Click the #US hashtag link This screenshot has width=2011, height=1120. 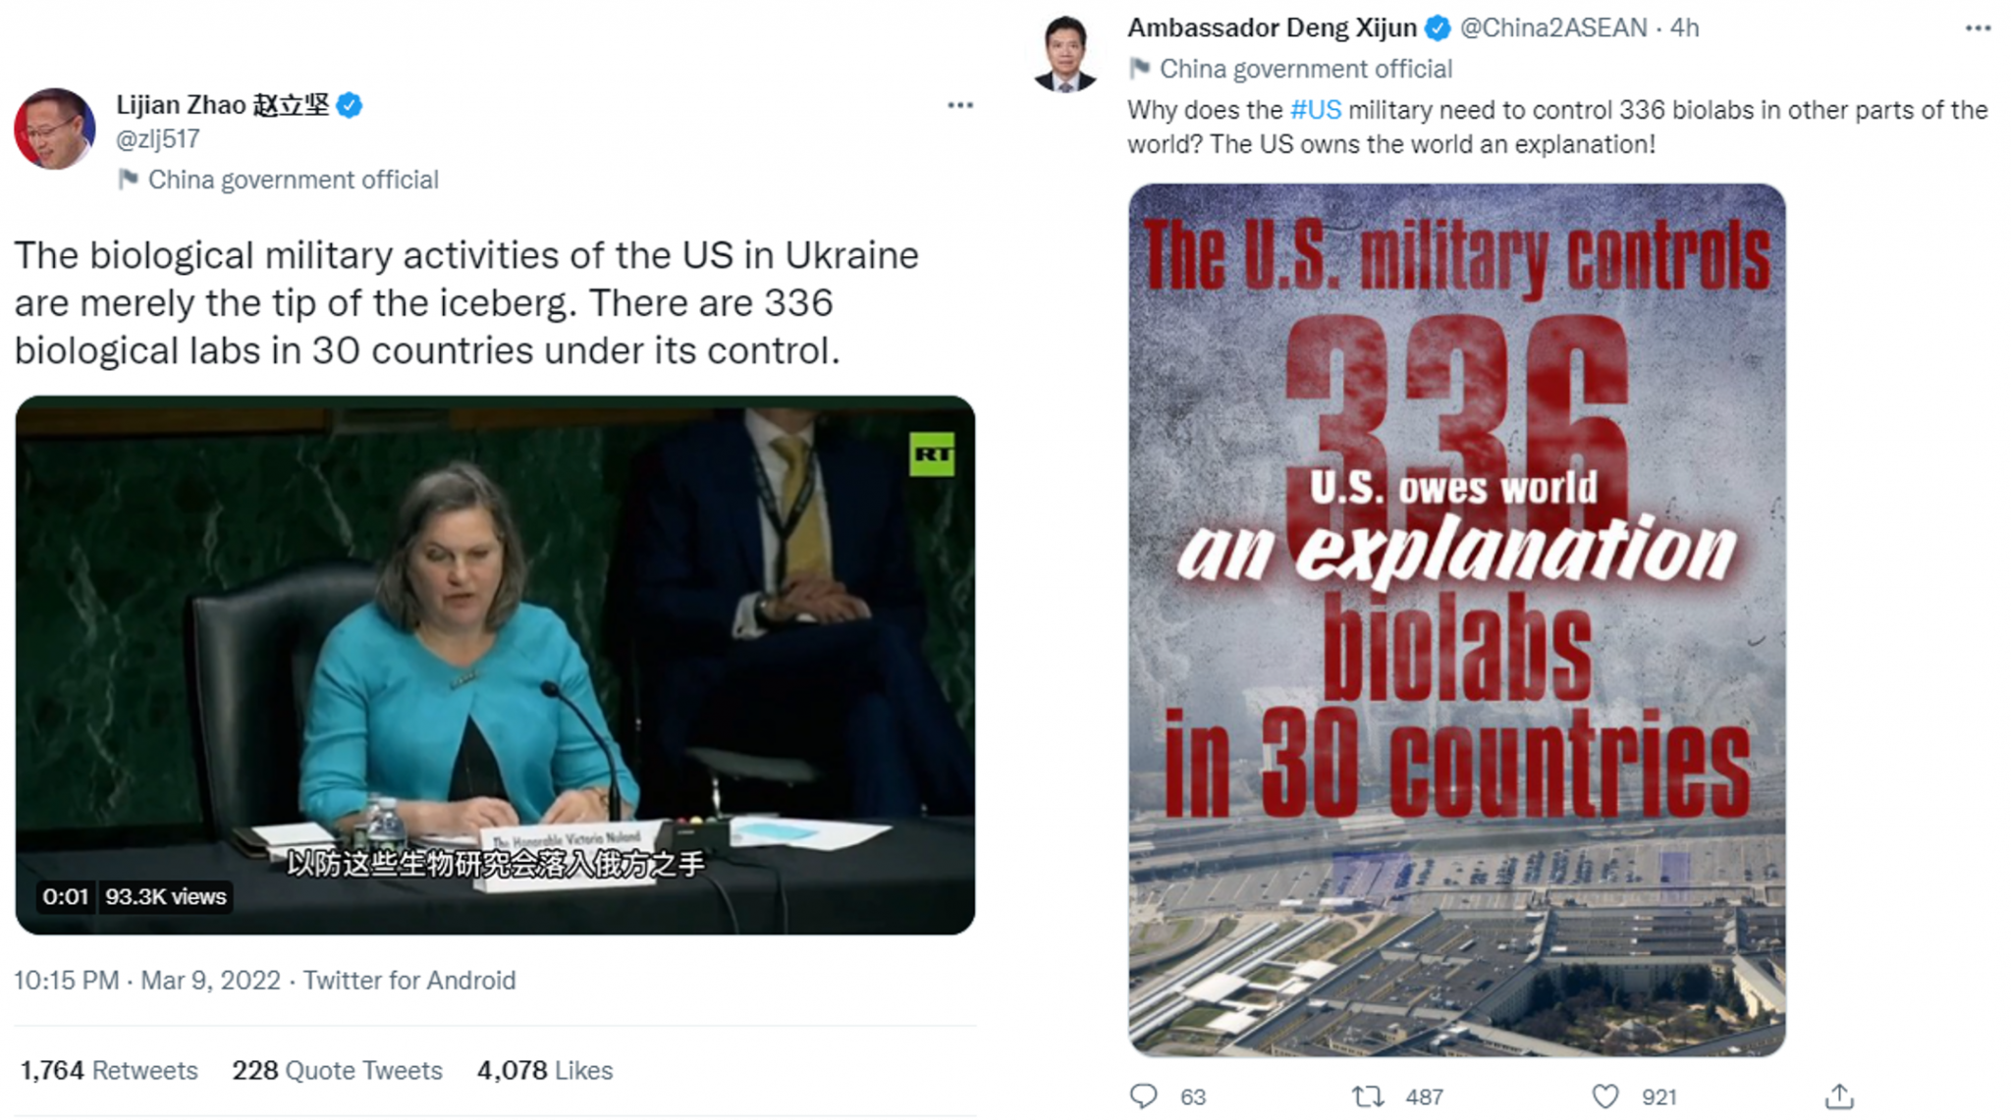pos(1315,110)
